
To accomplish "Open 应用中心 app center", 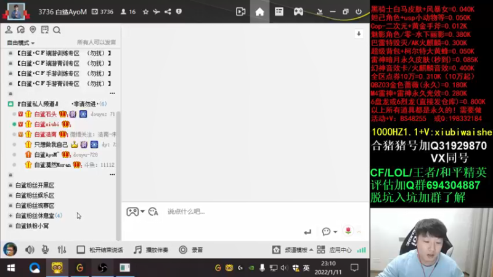I will pyautogui.click(x=334, y=250).
